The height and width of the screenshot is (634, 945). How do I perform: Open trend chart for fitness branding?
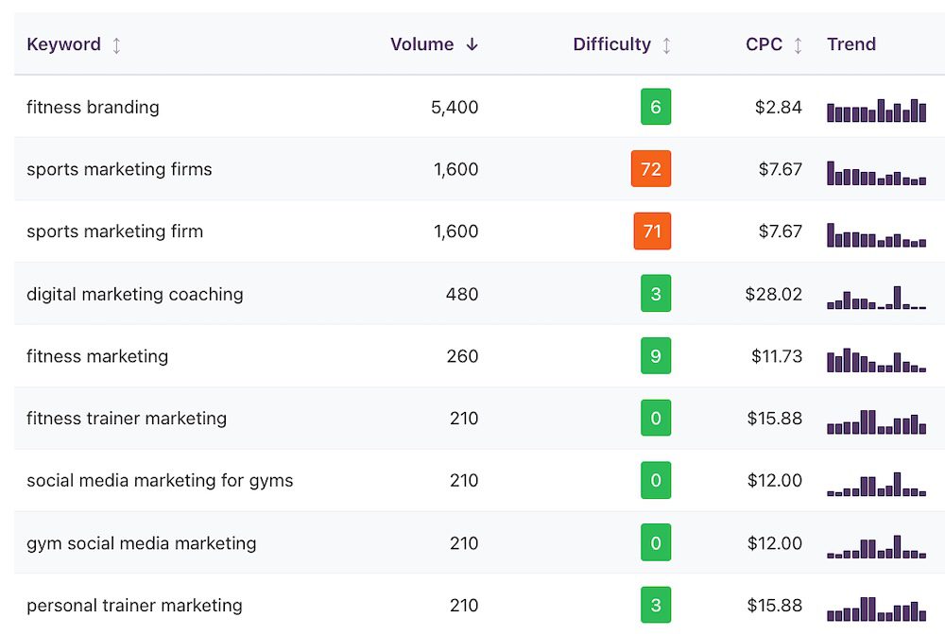(x=876, y=110)
